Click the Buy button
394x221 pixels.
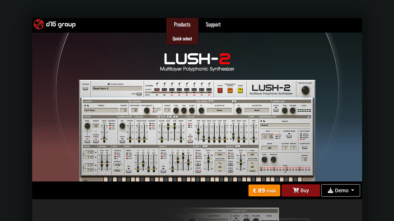301,190
